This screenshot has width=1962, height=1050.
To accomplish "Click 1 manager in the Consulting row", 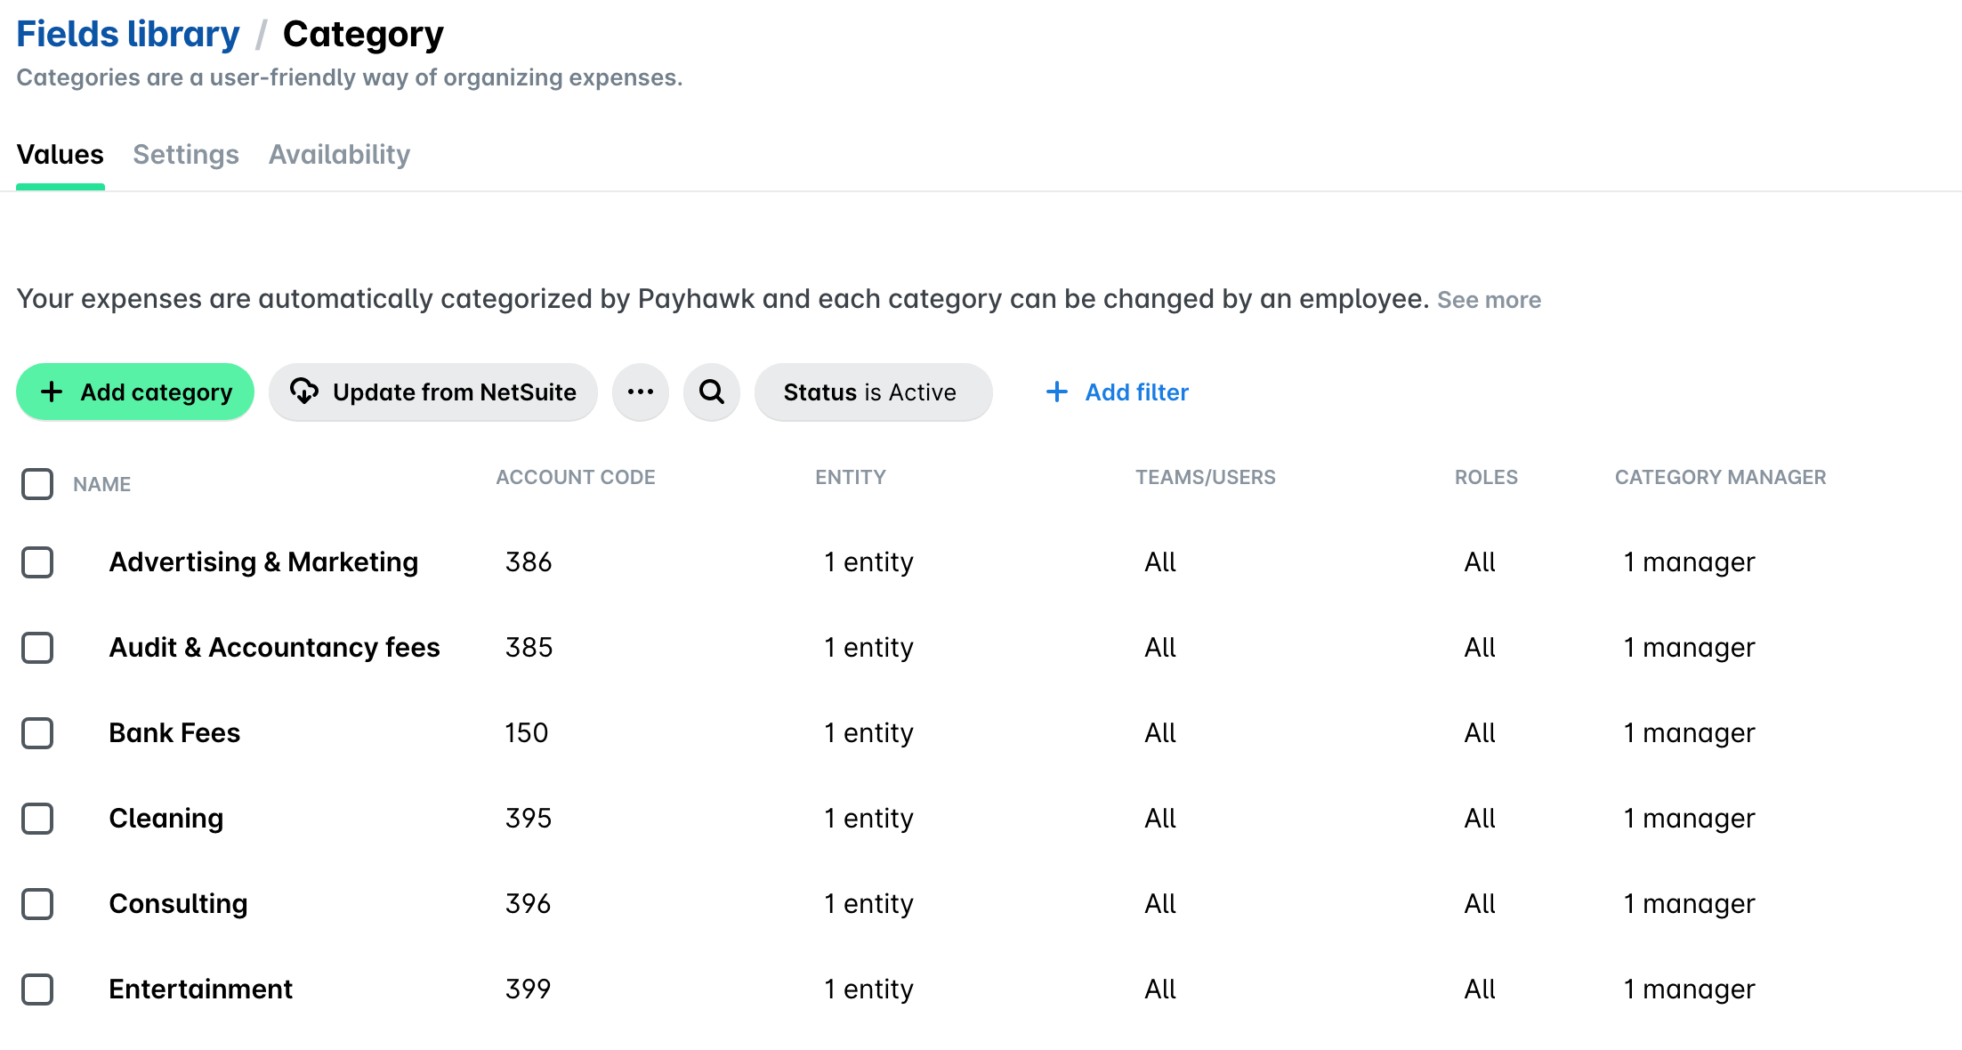I will pyautogui.click(x=1689, y=904).
